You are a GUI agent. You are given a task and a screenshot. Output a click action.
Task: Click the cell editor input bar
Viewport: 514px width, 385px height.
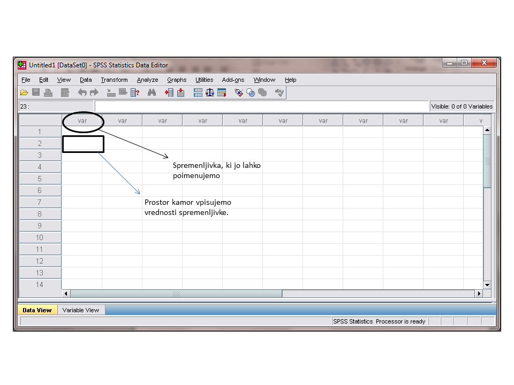261,106
